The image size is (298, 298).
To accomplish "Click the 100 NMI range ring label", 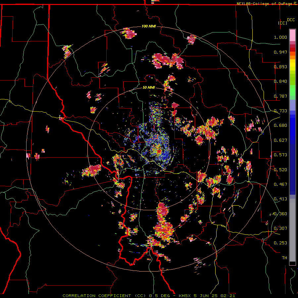I will (149, 26).
